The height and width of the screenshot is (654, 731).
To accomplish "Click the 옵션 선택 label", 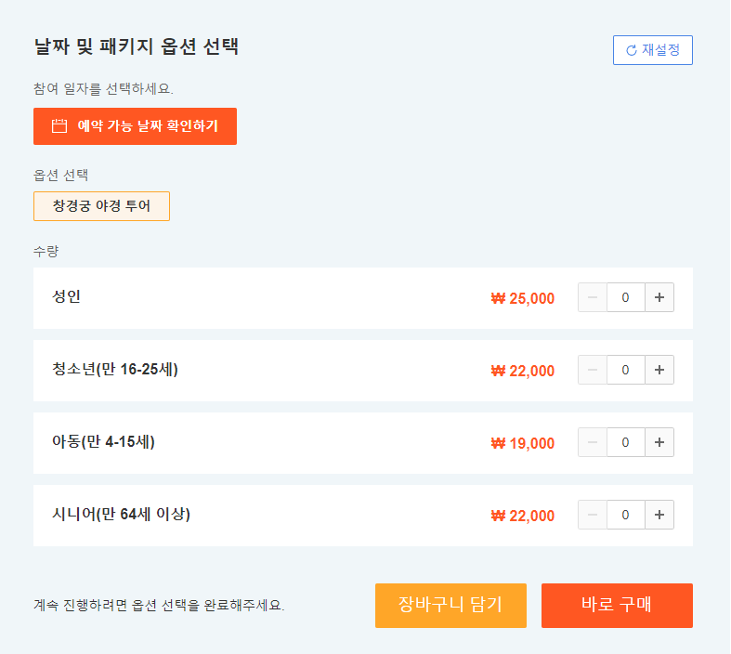I will point(61,176).
